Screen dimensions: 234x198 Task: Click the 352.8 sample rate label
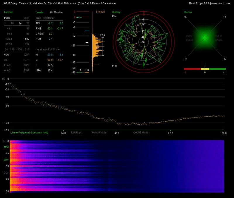pyautogui.click(x=9, y=44)
